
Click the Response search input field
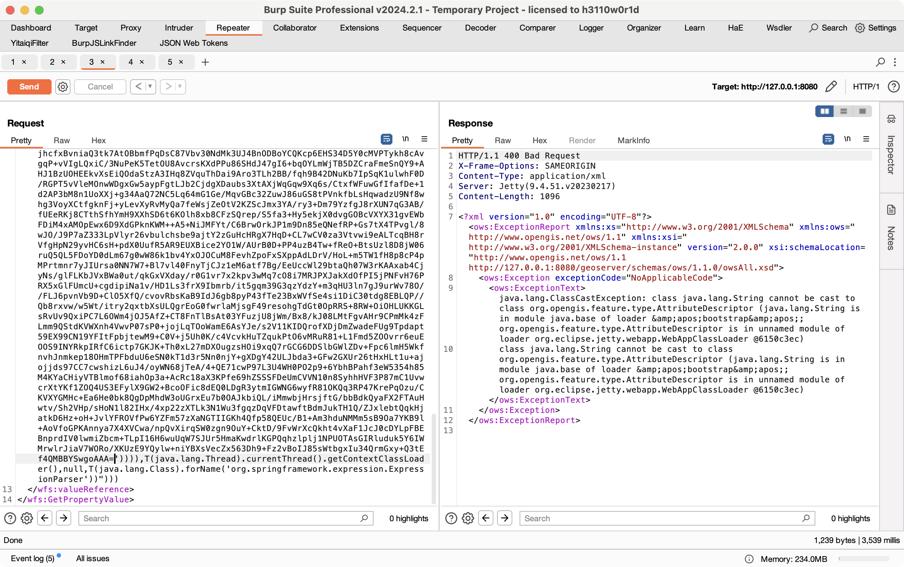click(x=662, y=518)
